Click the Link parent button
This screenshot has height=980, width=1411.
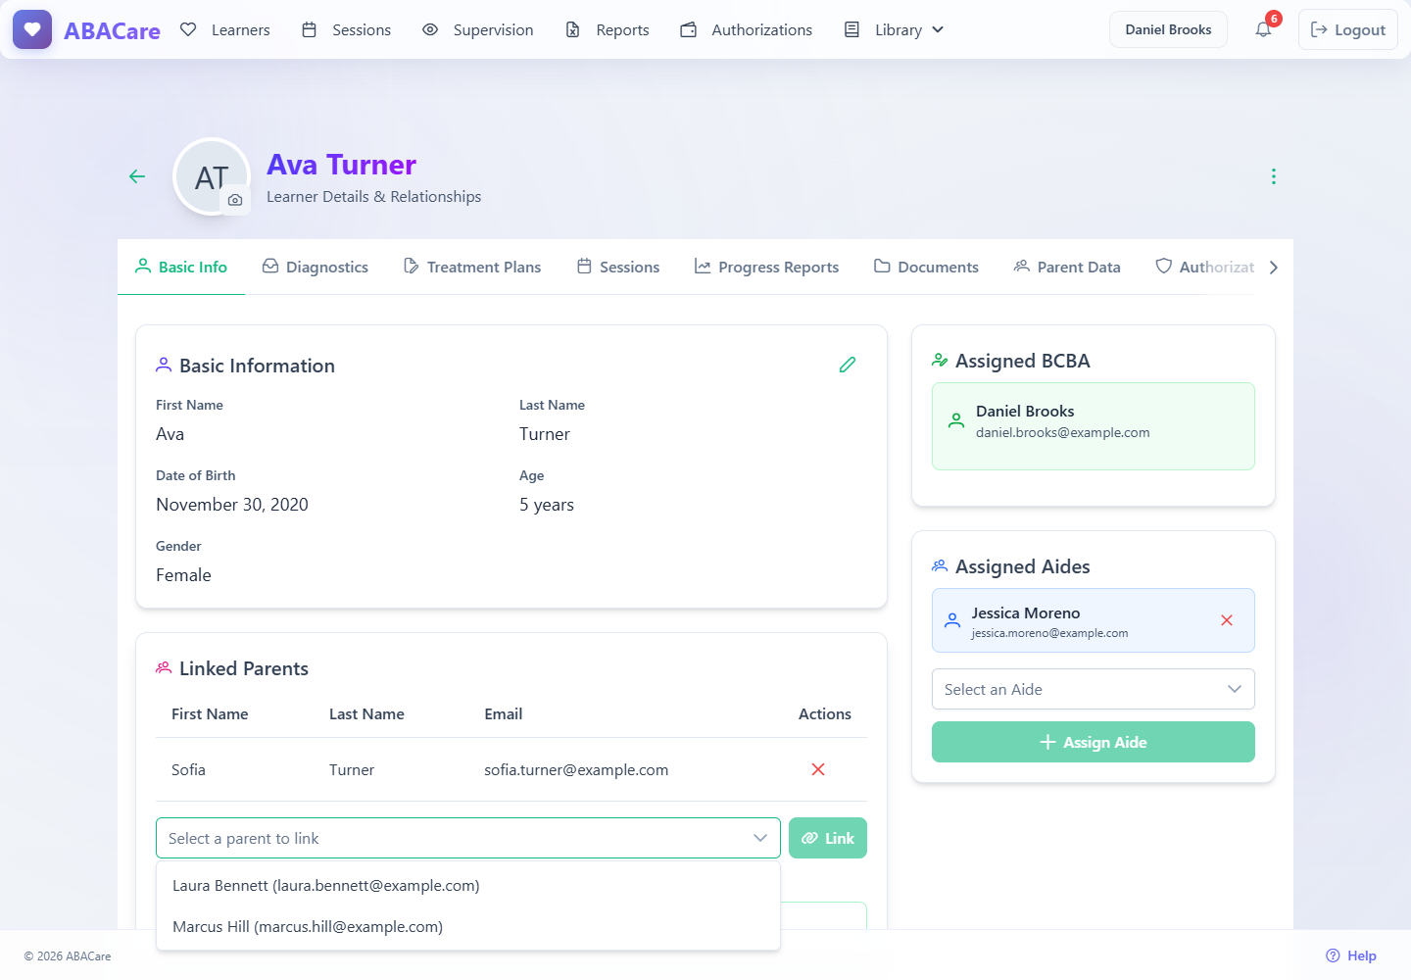[828, 838]
